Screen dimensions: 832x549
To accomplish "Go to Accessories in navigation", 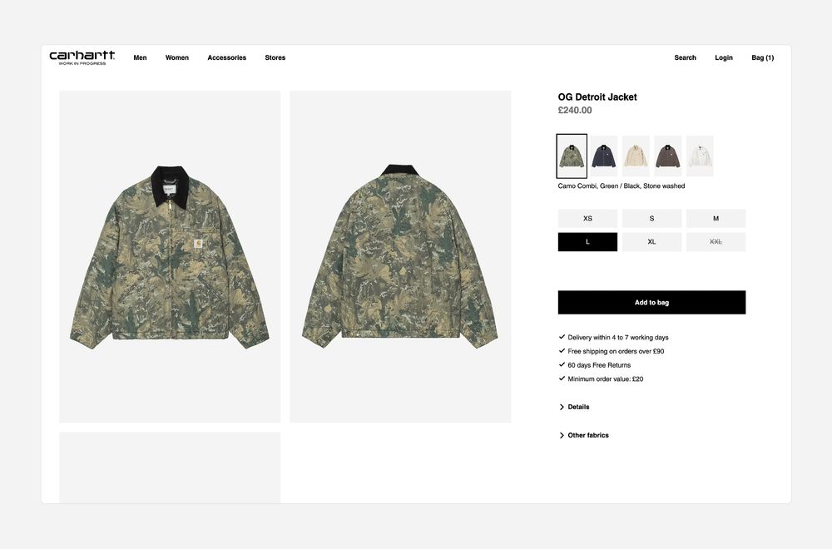I will click(x=226, y=58).
